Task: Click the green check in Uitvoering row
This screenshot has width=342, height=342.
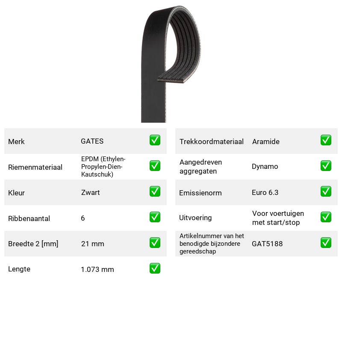Action: point(326,217)
